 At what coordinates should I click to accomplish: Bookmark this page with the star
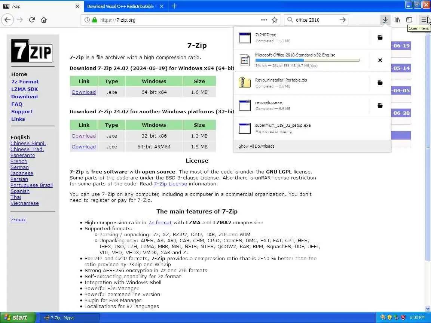[x=274, y=20]
